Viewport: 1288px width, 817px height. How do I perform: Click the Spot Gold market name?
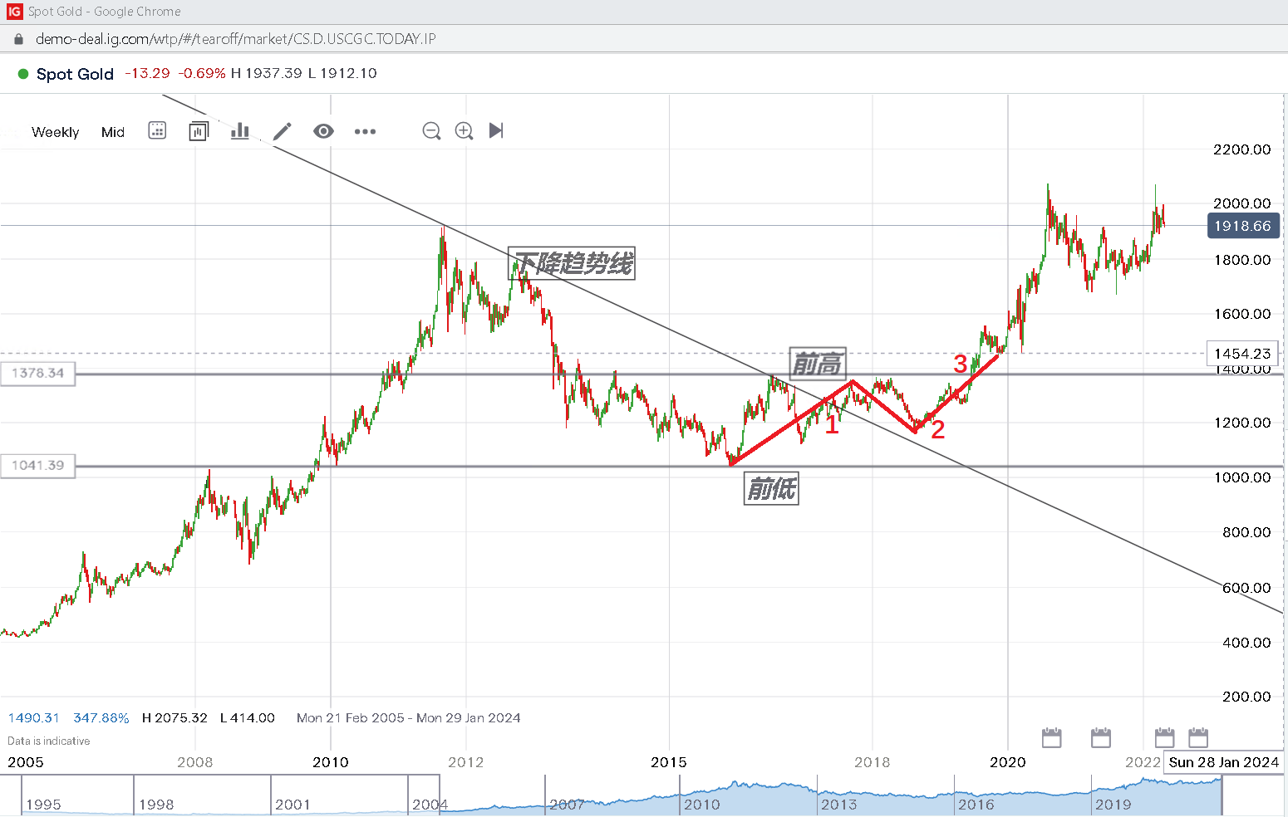[75, 74]
